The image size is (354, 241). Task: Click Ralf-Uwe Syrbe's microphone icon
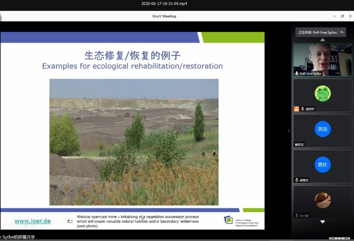point(297,73)
